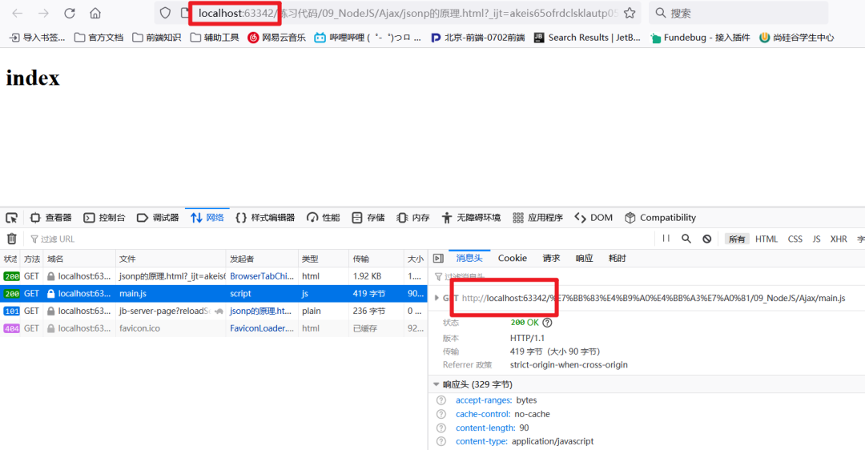Open the 哔哩哔哩 bookmark
Image resolution: width=865 pixels, height=450 pixels.
tap(368, 38)
